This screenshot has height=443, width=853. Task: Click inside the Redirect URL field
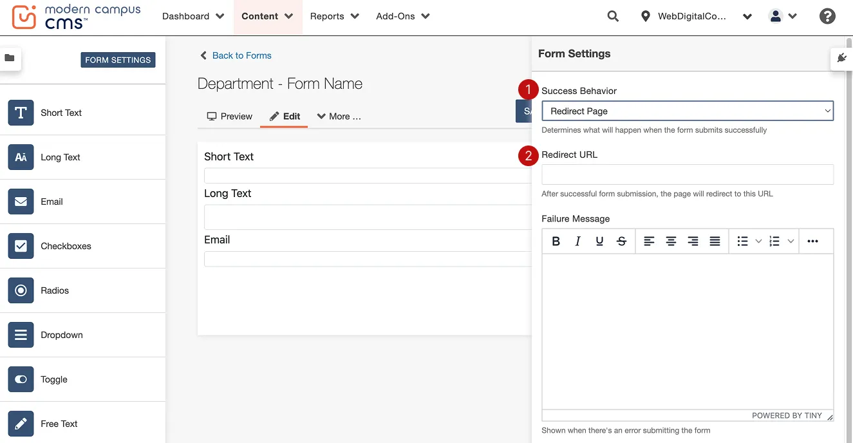687,174
